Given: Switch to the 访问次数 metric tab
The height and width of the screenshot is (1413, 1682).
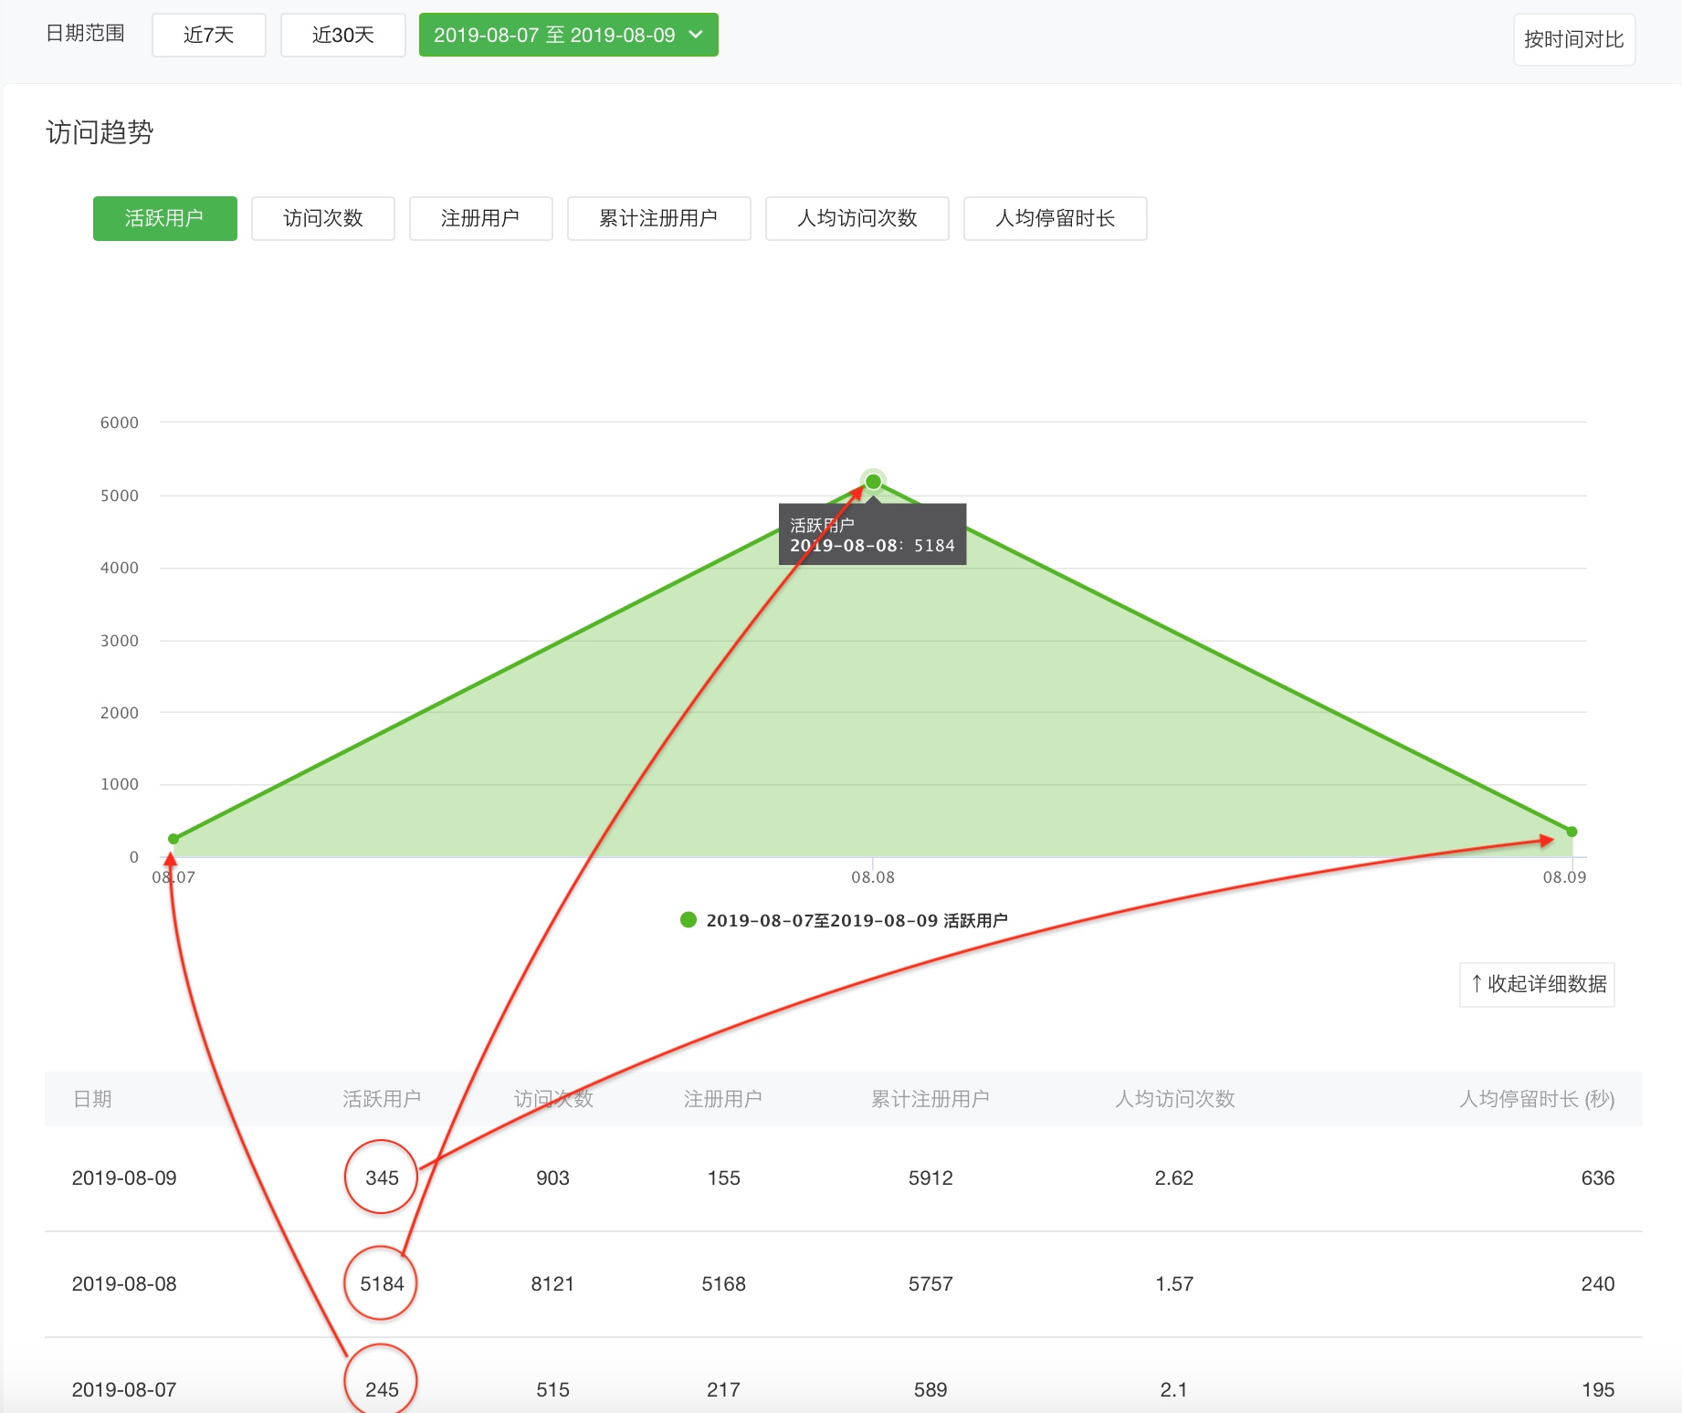Looking at the screenshot, I should pyautogui.click(x=323, y=218).
